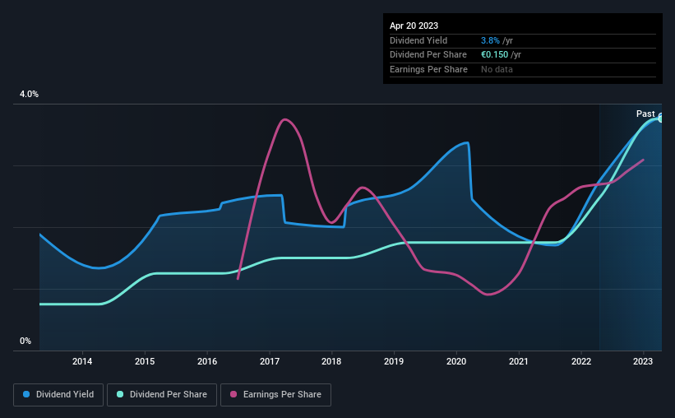Click the Apr 20 2023 tooltip date
675x418 pixels.
[414, 26]
